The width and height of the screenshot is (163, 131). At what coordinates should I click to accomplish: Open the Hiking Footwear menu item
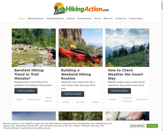coord(35,19)
